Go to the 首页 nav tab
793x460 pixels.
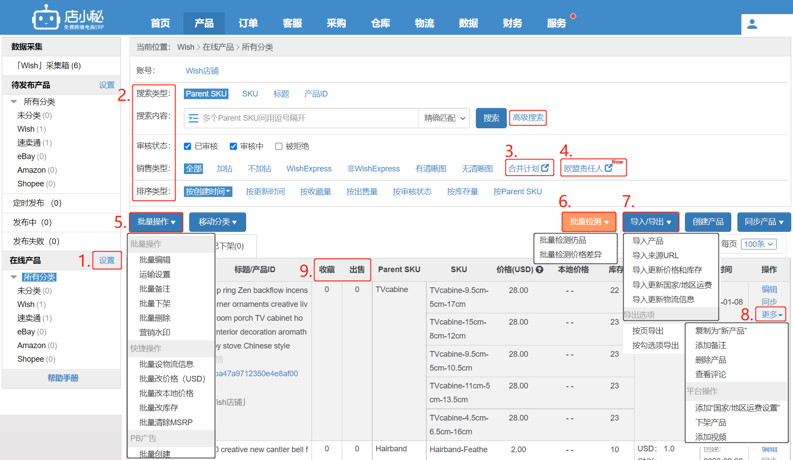[160, 23]
